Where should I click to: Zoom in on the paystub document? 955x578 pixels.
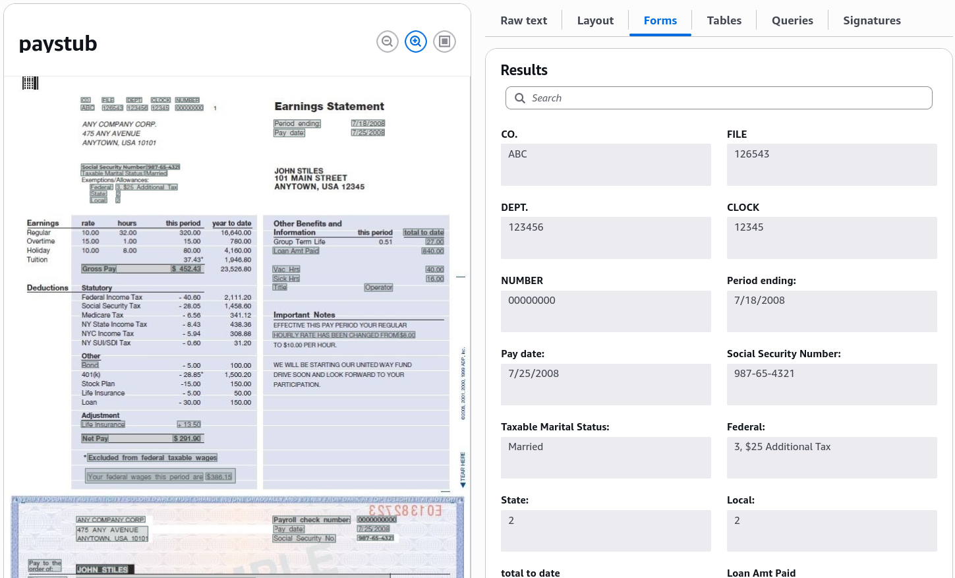pyautogui.click(x=416, y=42)
